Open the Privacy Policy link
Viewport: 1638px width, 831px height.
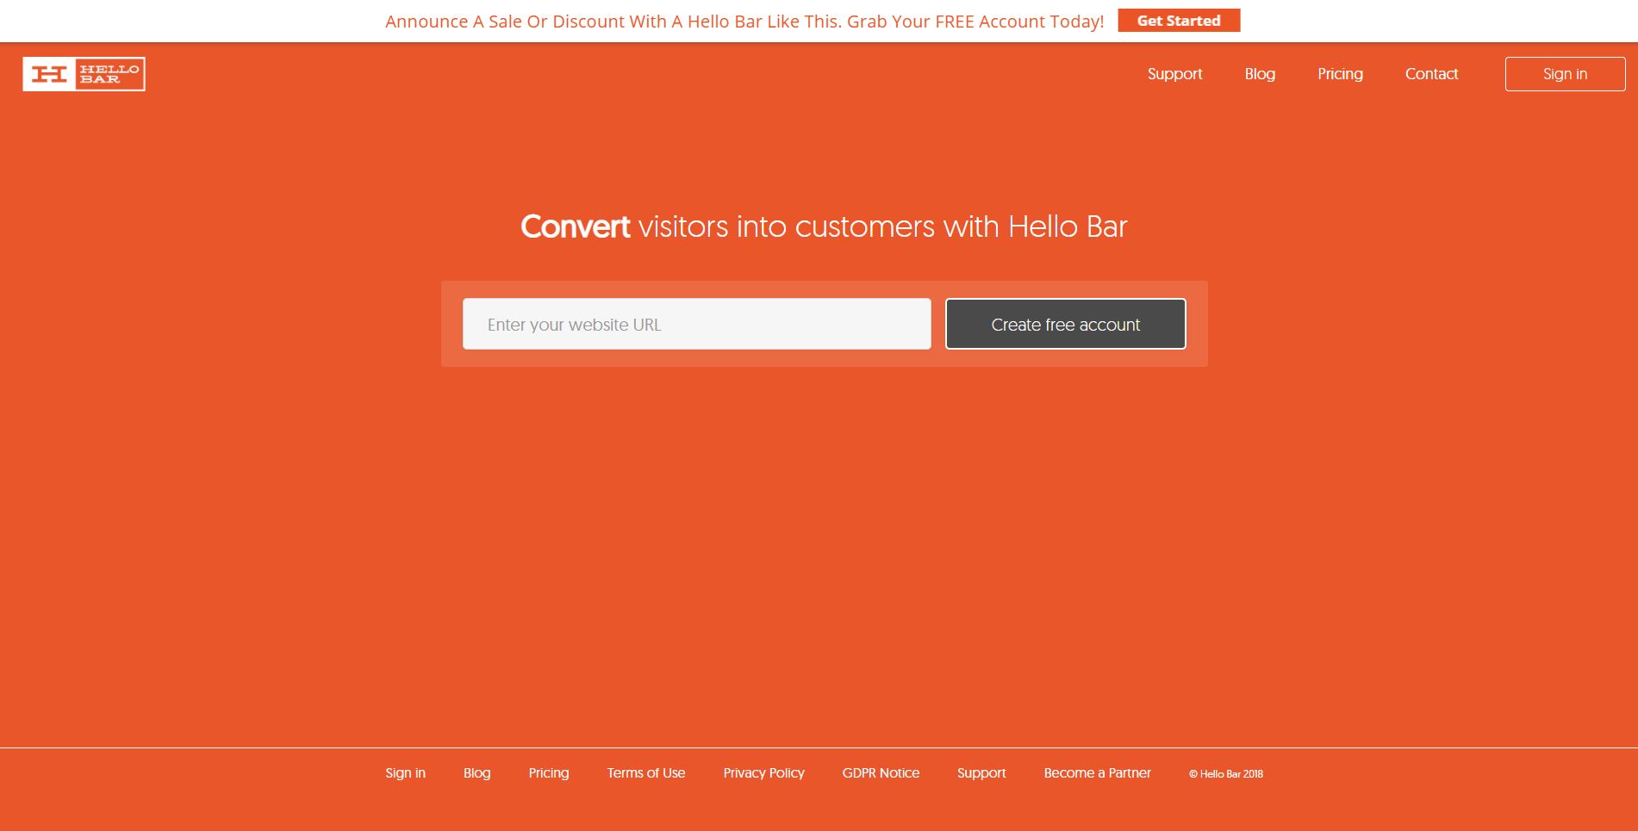(x=763, y=773)
